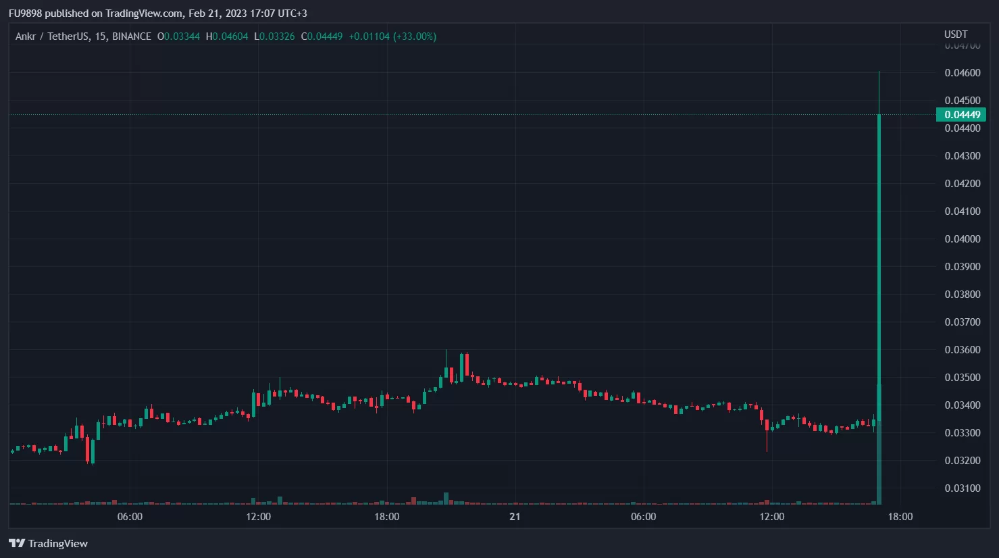The width and height of the screenshot is (999, 558).
Task: Click the green 0.04449 current price tag
Action: pyautogui.click(x=961, y=115)
